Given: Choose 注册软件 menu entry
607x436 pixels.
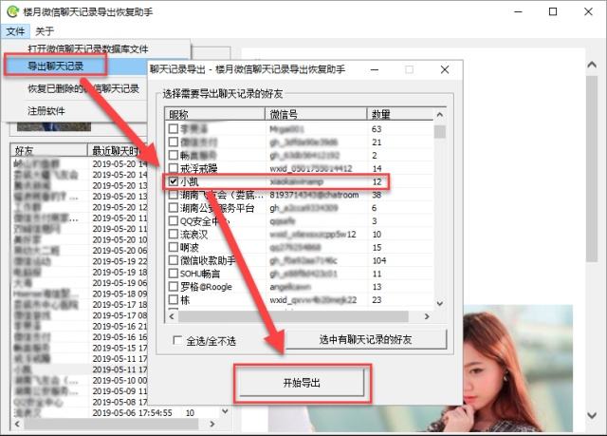Looking at the screenshot, I should (46, 111).
